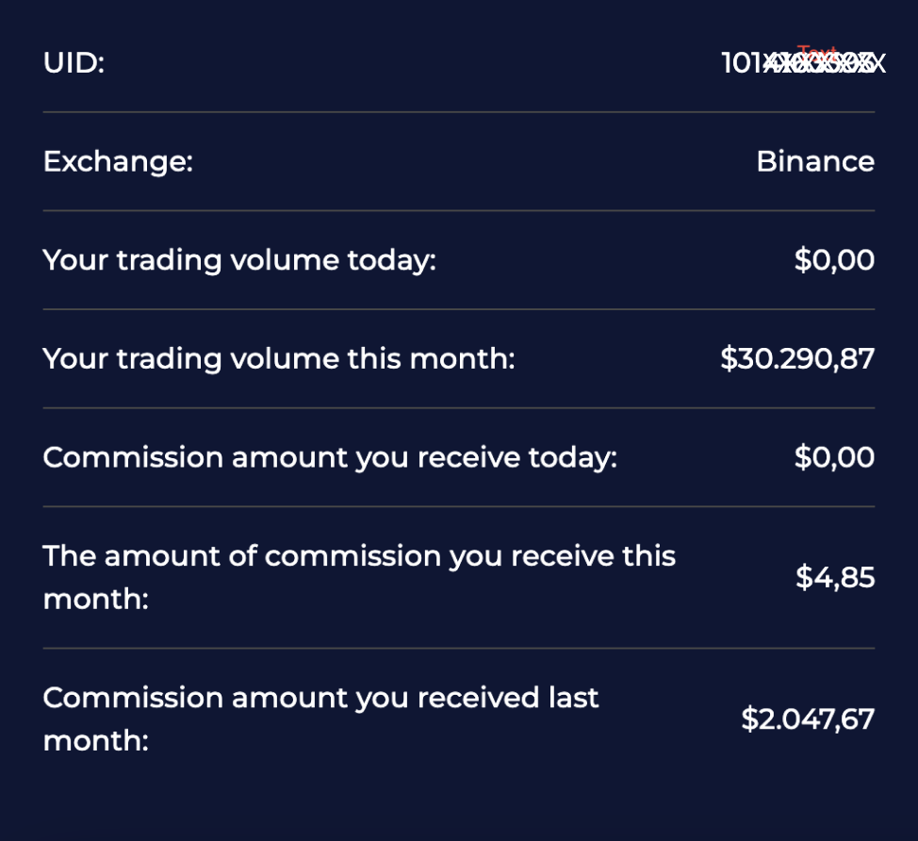The width and height of the screenshot is (918, 841).
Task: Select the masked UID number value
Action: (801, 66)
